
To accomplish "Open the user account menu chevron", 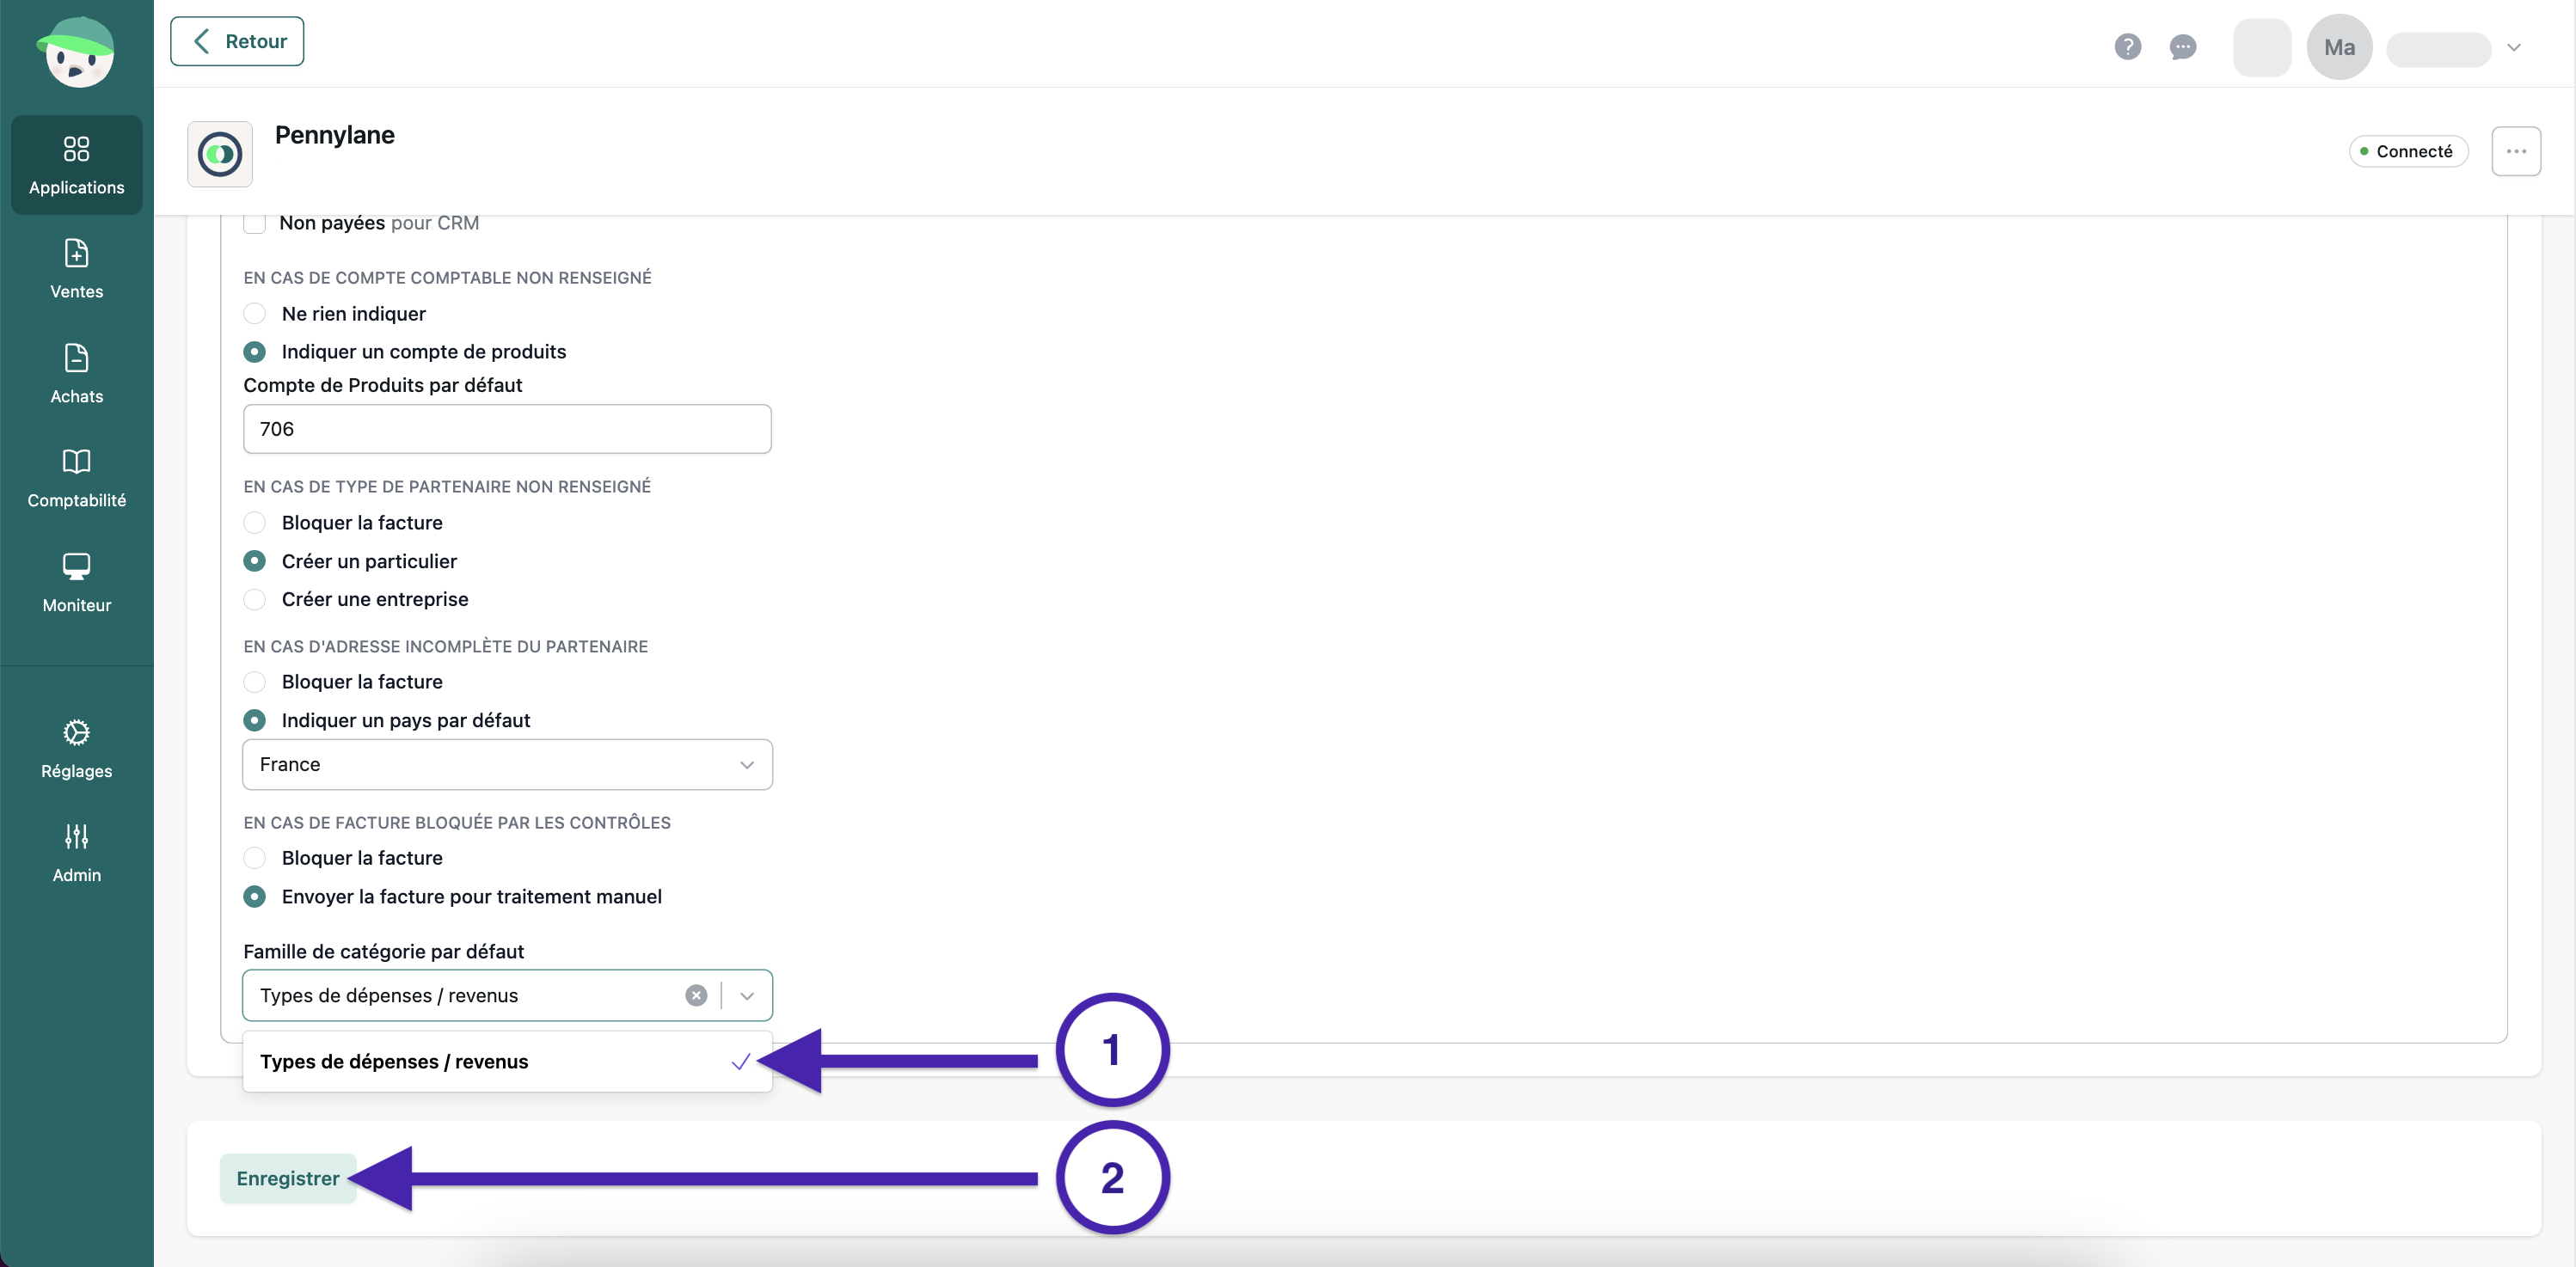I will pyautogui.click(x=2514, y=47).
